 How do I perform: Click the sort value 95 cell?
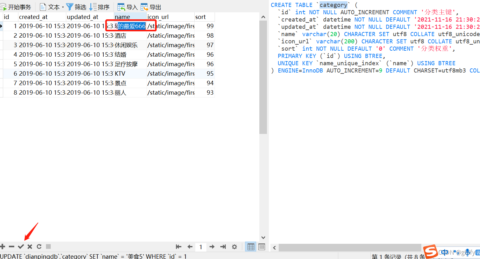(204, 73)
